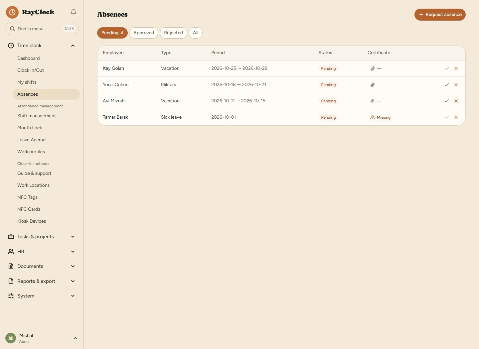
Task: Switch to the Approved tab
Action: coord(144,33)
